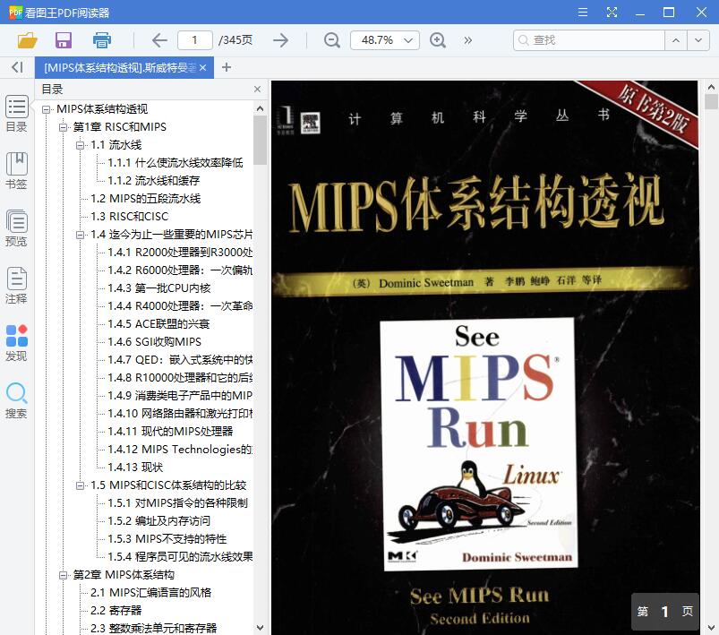
Task: Click outline panel scroll-down arrow
Action: coord(260,628)
